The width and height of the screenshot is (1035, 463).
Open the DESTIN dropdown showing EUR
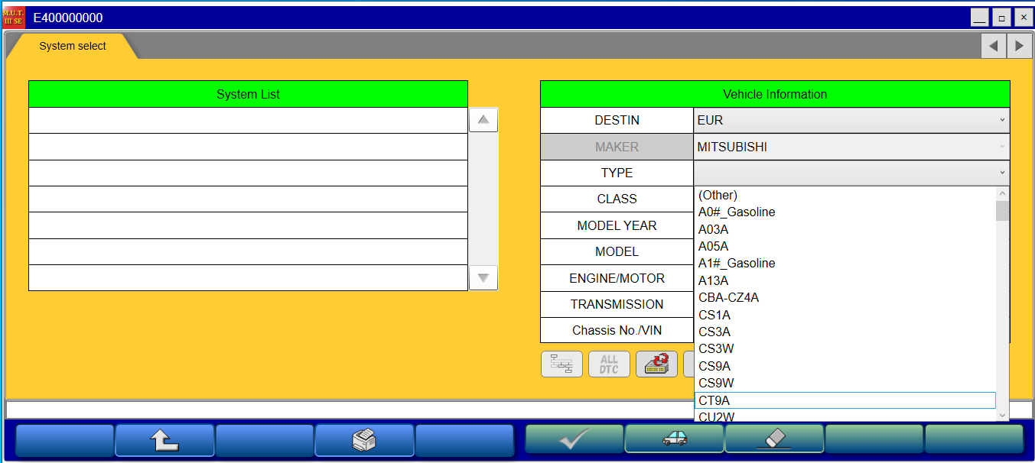[x=851, y=120]
